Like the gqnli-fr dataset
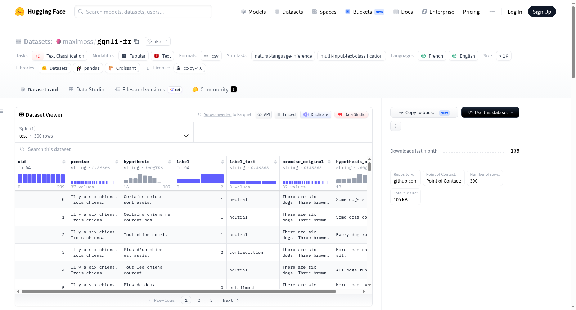This screenshot has width=576, height=310. (x=154, y=41)
